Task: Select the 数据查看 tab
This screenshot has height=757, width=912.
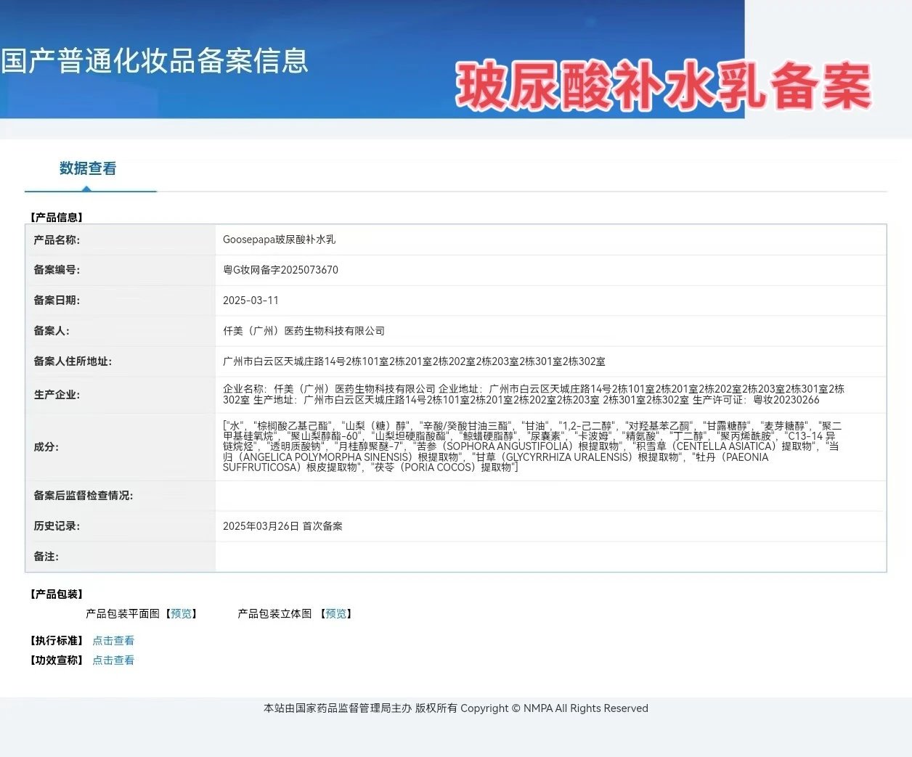Action: click(x=88, y=168)
